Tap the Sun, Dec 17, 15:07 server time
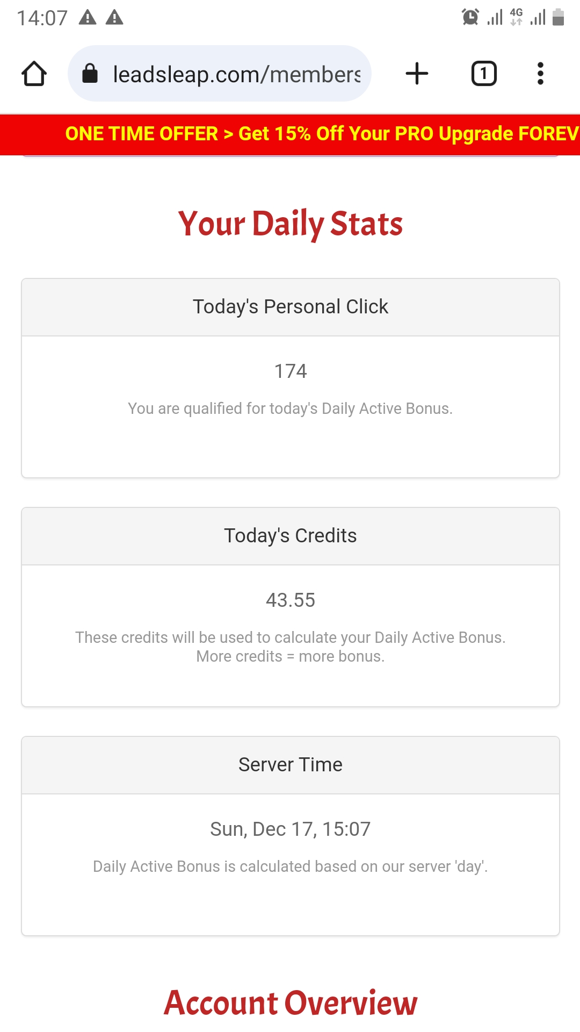This screenshot has height=1032, width=580. [290, 829]
